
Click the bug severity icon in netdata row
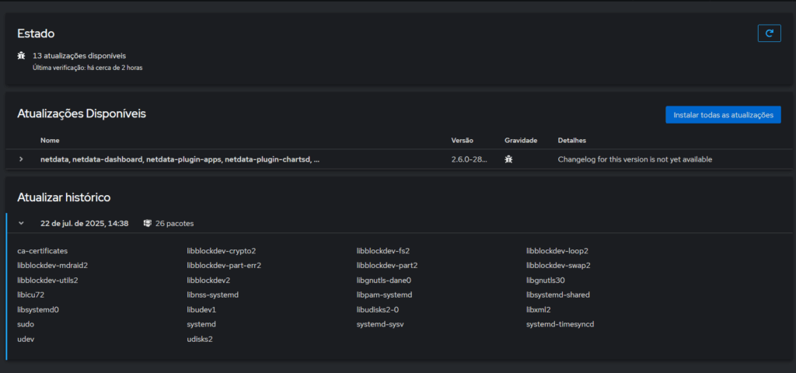click(508, 159)
